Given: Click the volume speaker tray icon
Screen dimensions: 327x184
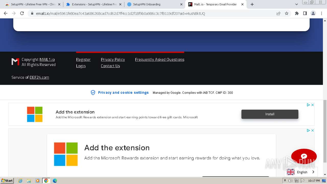Looking at the screenshot, I should (290, 181).
